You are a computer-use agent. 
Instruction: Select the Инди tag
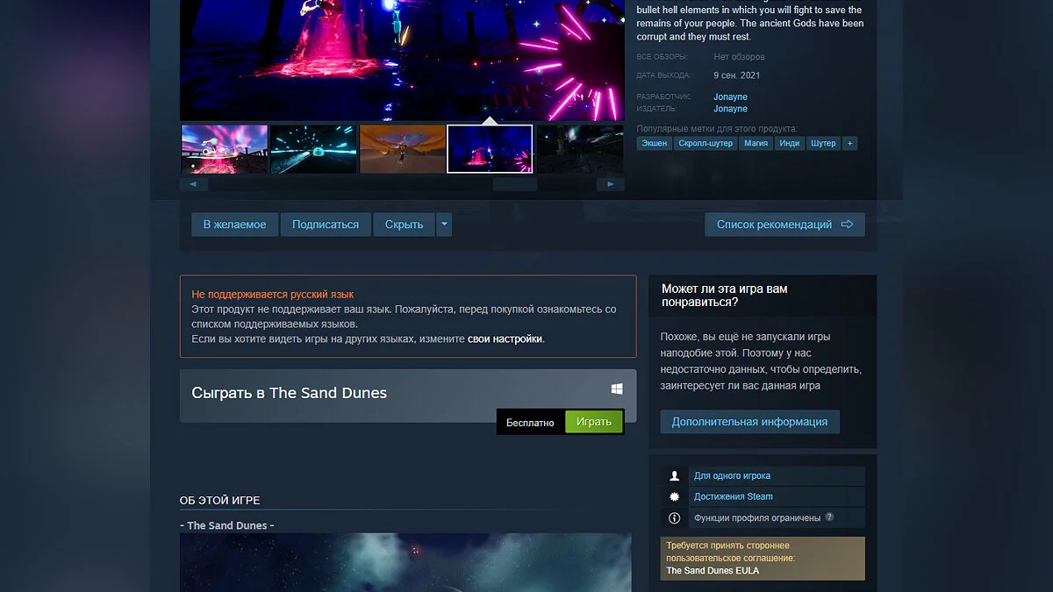[x=789, y=143]
